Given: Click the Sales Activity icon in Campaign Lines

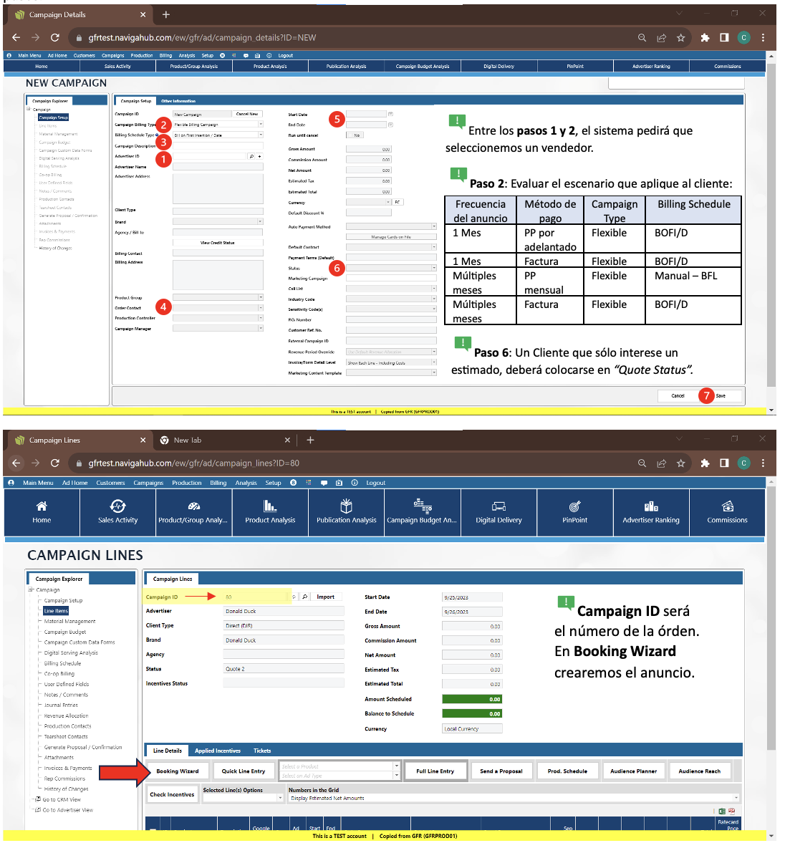Looking at the screenshot, I should coord(117,506).
